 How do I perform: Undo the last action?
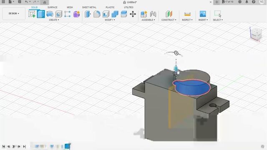click(x=26, y=2)
